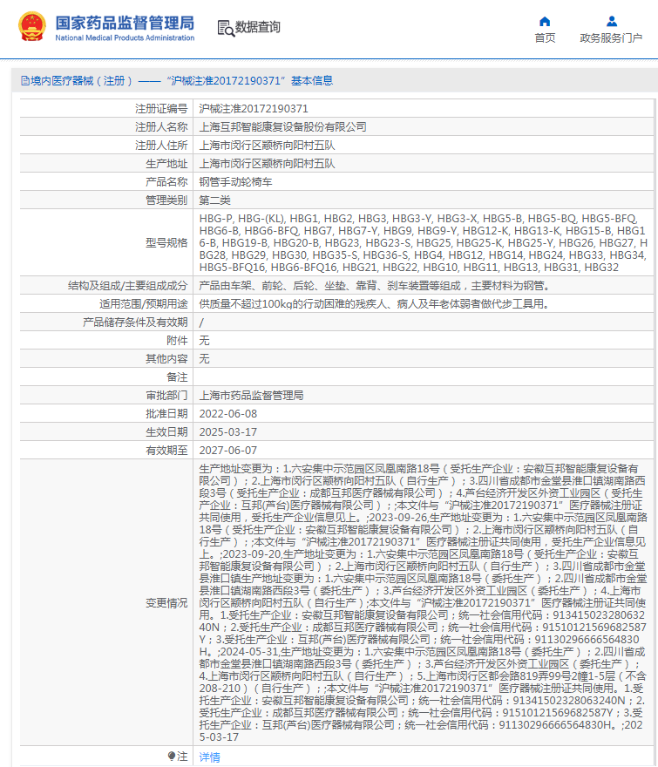
Task: Click 国家药品监督管理局 site title
Action: (x=125, y=23)
